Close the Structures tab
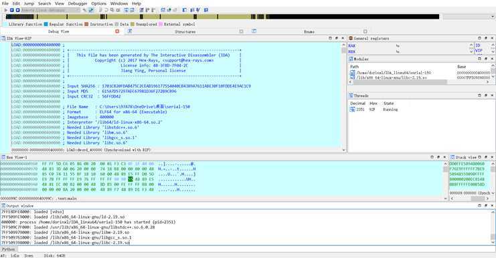Screen dimensions: 496x258 point(242,31)
